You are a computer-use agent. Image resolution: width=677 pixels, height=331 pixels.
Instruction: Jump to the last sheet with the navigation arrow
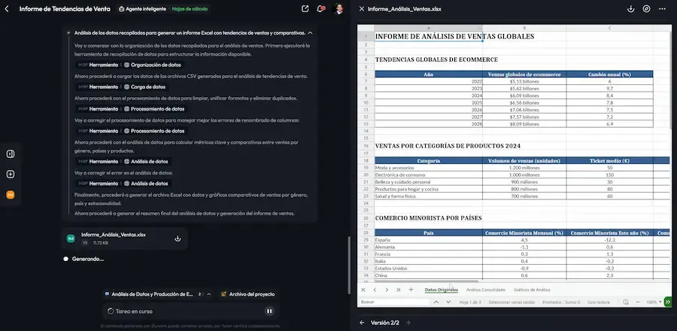tap(398, 290)
